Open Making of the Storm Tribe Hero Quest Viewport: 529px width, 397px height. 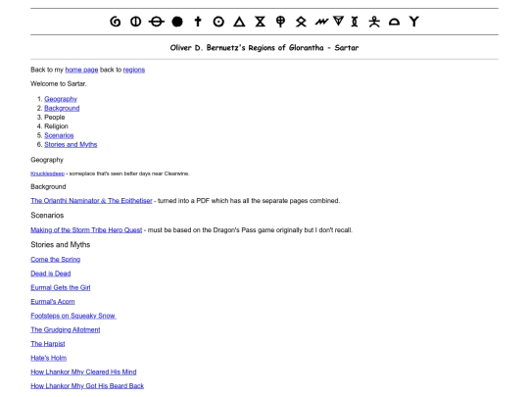86,230
